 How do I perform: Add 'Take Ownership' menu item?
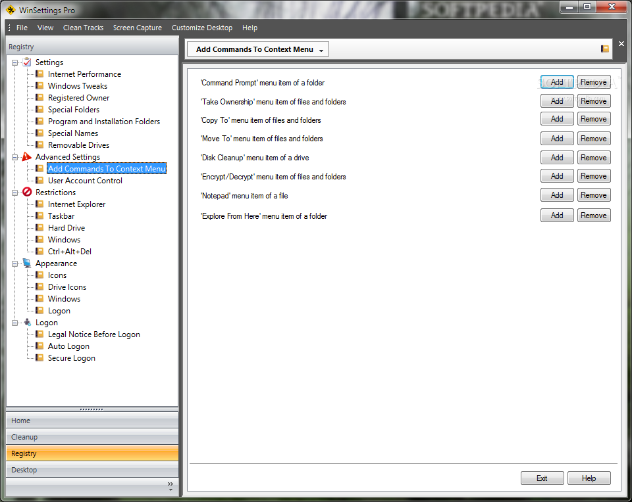(x=557, y=101)
